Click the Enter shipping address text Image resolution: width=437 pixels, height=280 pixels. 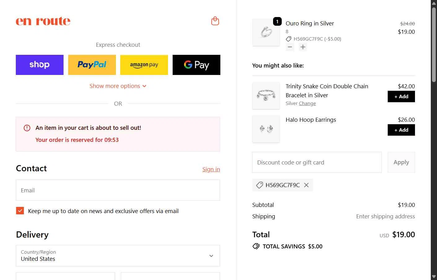click(x=386, y=217)
